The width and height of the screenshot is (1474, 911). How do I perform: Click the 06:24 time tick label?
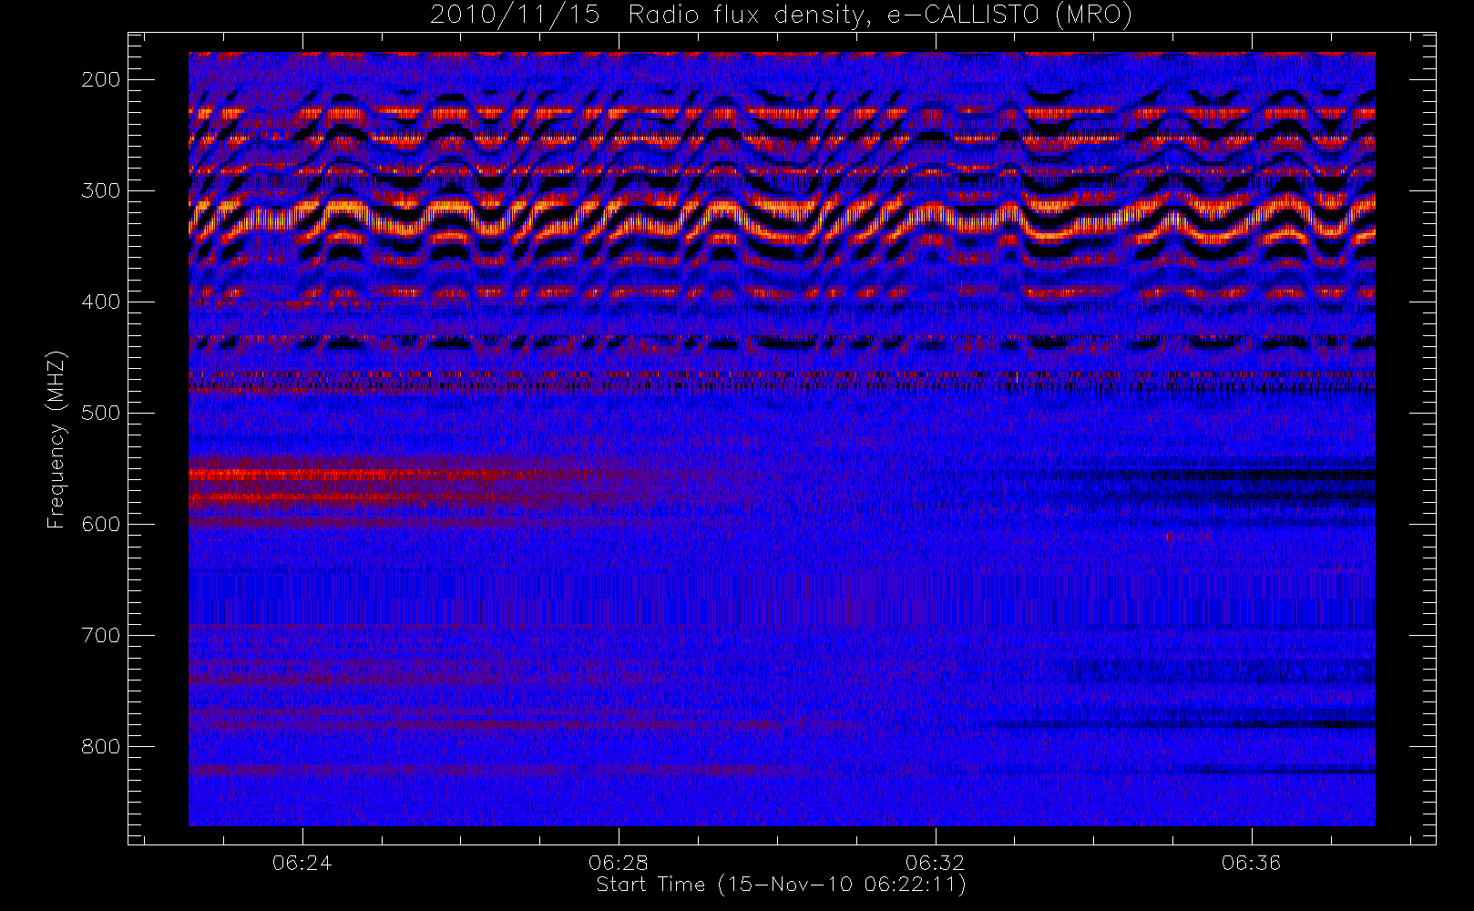[x=302, y=862]
